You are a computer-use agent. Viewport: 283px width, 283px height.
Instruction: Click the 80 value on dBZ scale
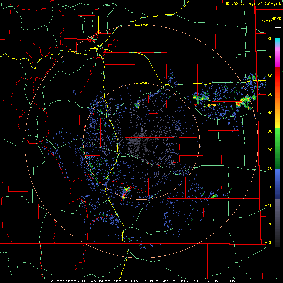pyautogui.click(x=270, y=38)
